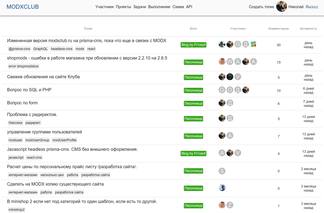This screenshot has width=324, height=213.
Task: Open topic Свежие обновления на сайте Клуба
Action: tap(43, 77)
